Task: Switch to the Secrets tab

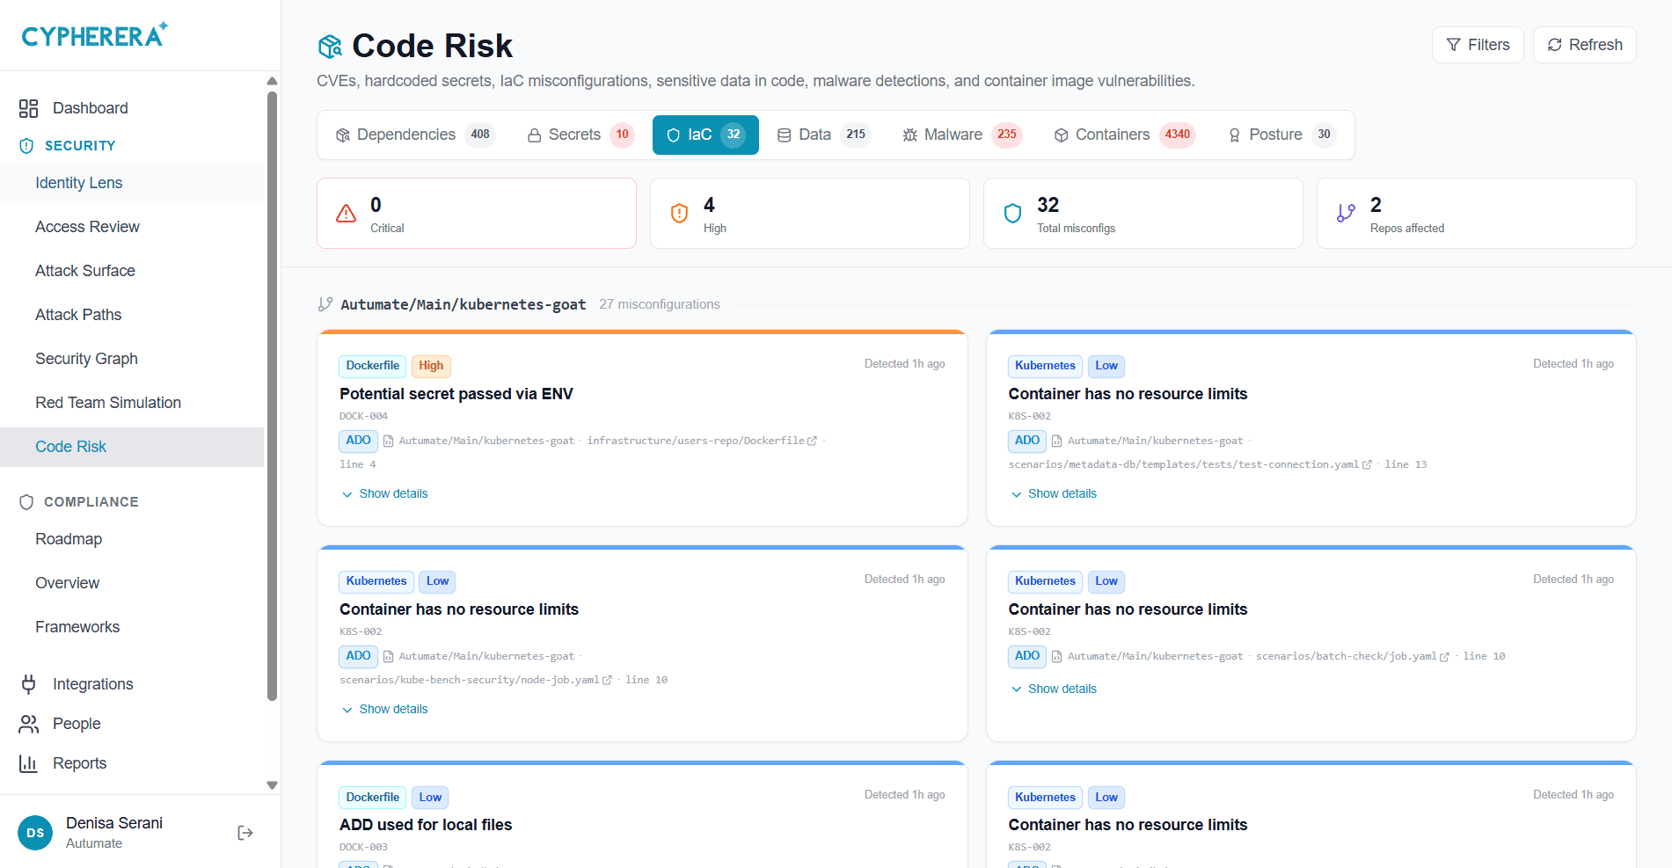Action: pos(580,135)
